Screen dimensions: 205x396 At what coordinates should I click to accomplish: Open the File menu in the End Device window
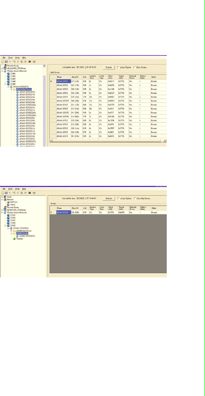click(4, 58)
